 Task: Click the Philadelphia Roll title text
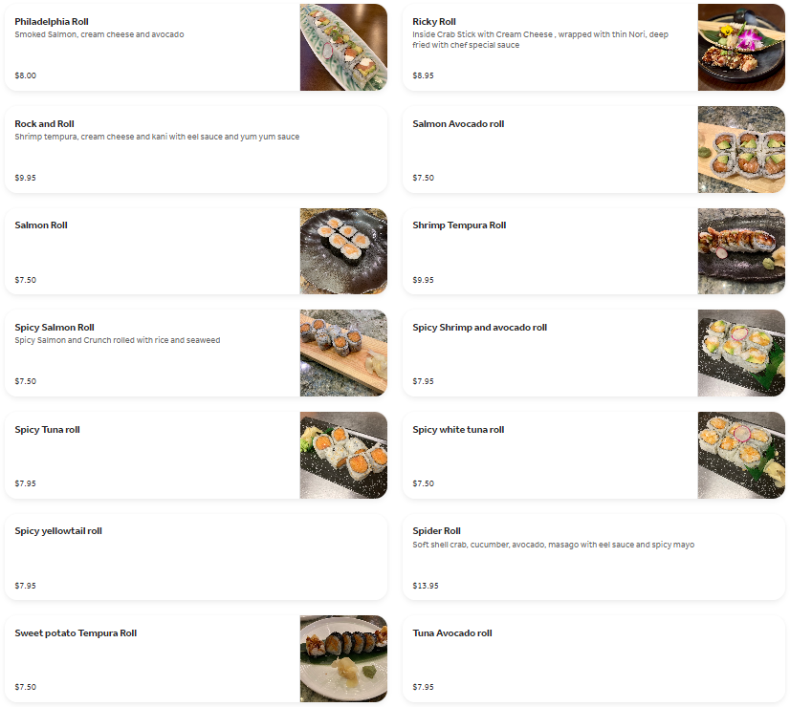[52, 22]
